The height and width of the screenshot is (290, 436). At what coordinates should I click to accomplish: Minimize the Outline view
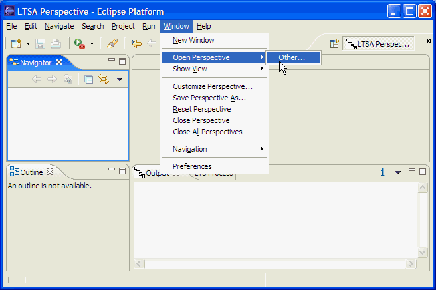tap(112, 169)
